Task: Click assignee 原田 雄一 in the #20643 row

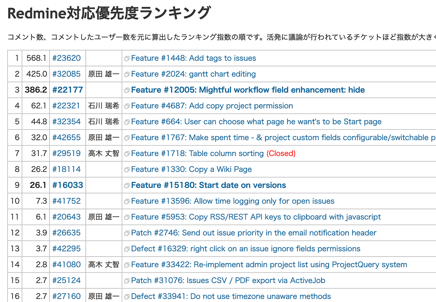Action: pos(104,217)
